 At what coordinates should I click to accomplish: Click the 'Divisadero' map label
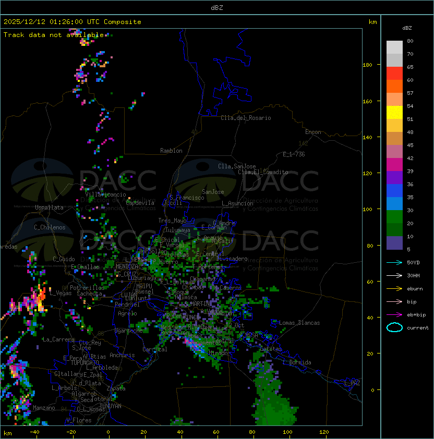232,259
